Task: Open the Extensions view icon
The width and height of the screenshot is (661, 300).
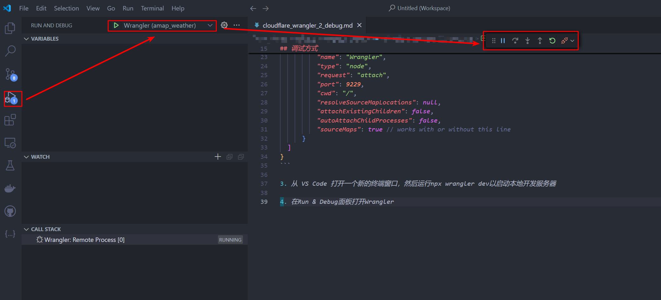Action: coord(10,120)
